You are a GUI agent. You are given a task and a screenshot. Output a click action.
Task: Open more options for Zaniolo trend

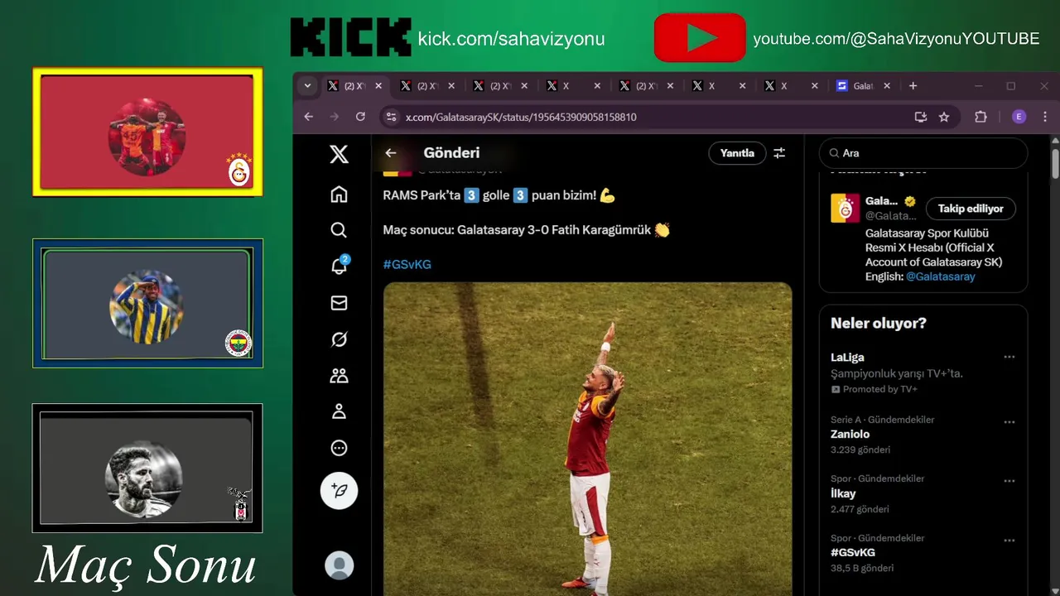(1009, 421)
